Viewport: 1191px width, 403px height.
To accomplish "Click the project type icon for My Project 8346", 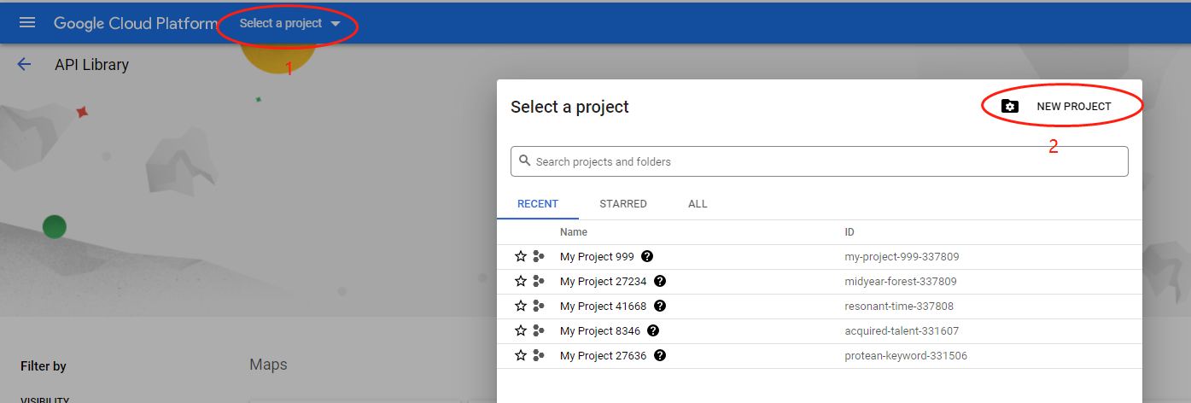I will [x=538, y=330].
